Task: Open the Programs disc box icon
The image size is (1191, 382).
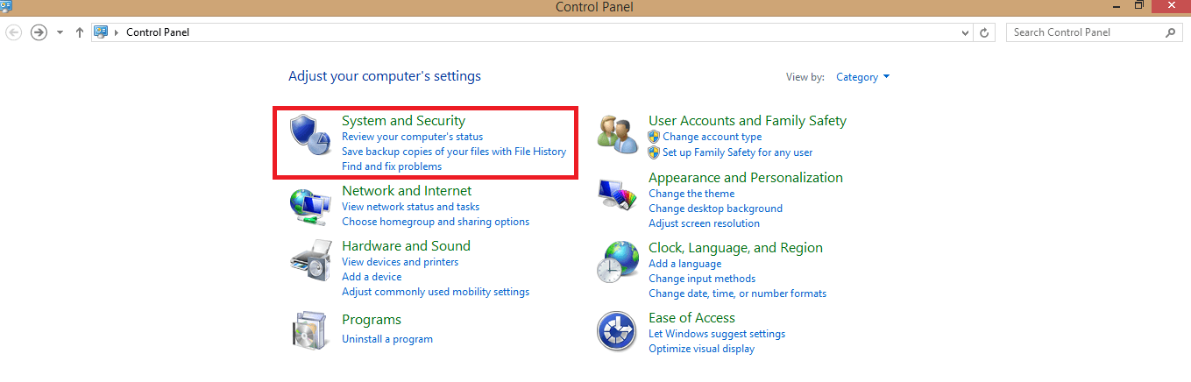Action: click(x=309, y=329)
